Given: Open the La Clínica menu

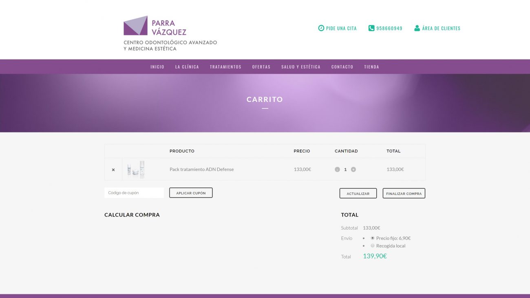Looking at the screenshot, I should [x=187, y=67].
